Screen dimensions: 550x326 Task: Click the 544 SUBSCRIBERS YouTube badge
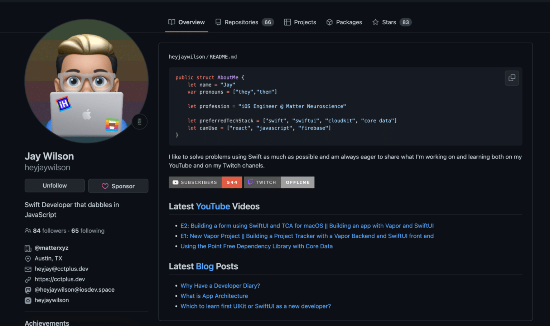click(205, 182)
